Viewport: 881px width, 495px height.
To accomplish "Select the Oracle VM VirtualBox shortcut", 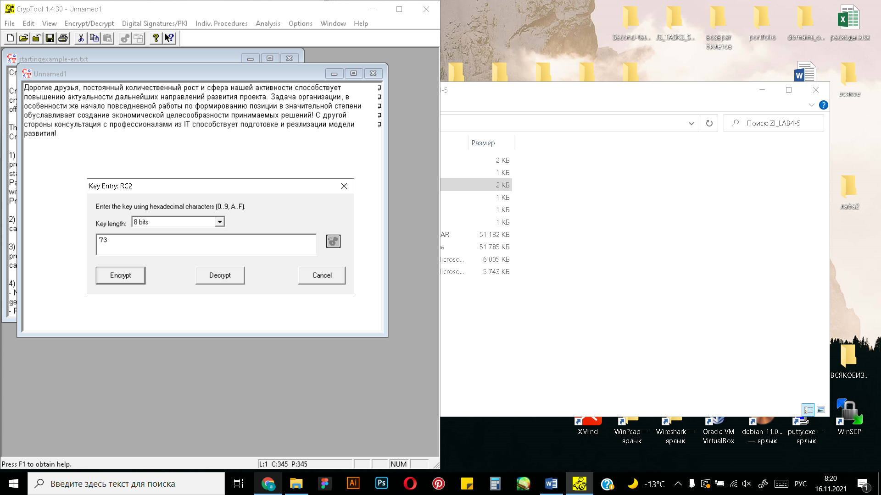I will (719, 431).
